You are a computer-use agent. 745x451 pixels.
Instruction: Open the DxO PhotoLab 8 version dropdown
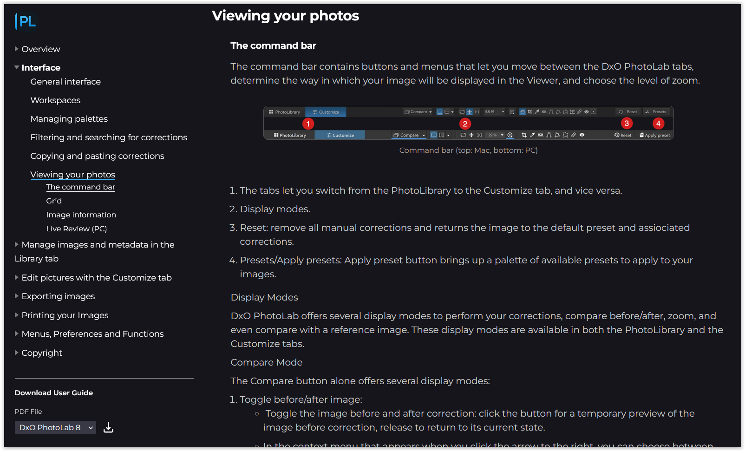(x=55, y=427)
